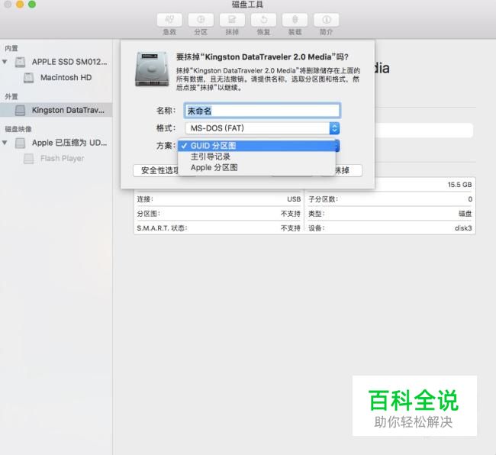Select APPLE SSD SM012 disk in sidebar
This screenshot has height=455, width=496.
pos(56,62)
